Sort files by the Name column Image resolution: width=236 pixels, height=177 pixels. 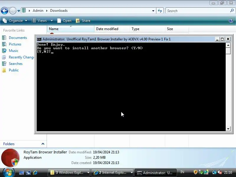pos(71,29)
